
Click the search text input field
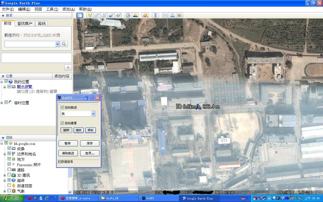tap(30, 44)
